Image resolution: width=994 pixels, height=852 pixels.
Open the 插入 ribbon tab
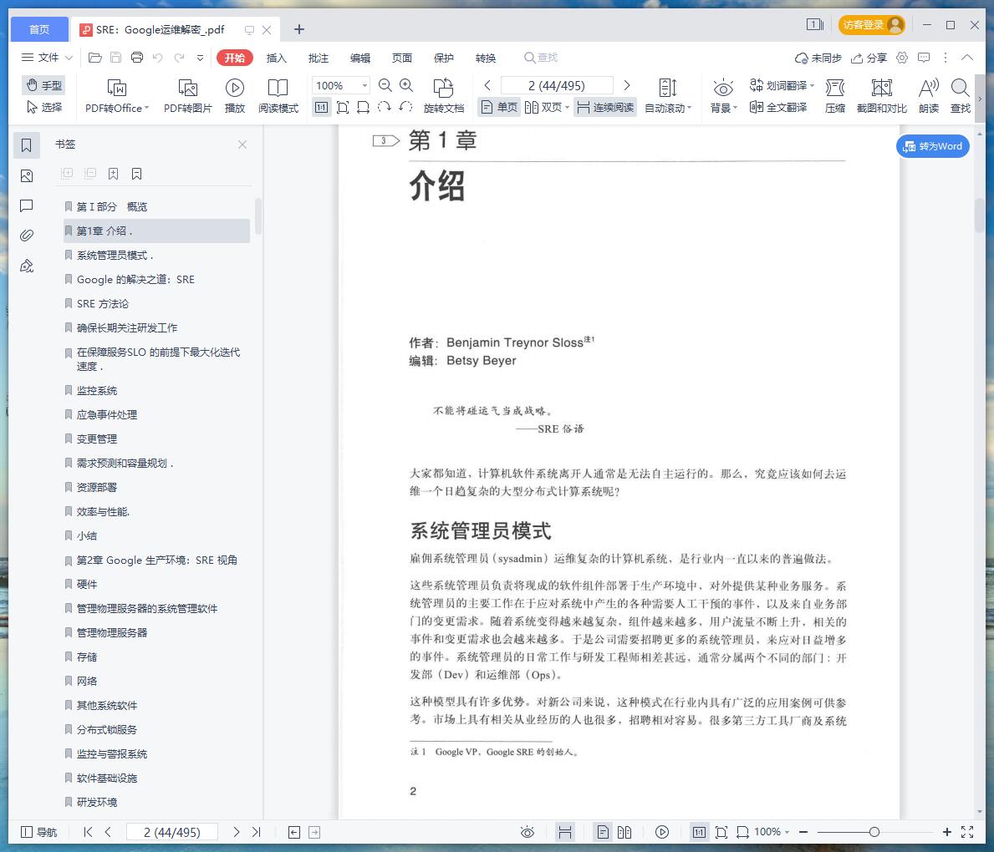click(x=277, y=58)
